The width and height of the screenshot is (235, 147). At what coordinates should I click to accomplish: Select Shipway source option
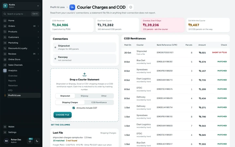coord(85,96)
